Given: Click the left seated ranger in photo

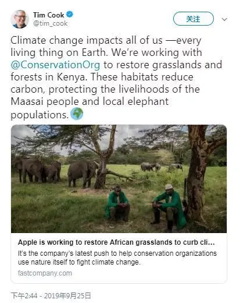Looking at the screenshot, I should [x=117, y=205].
